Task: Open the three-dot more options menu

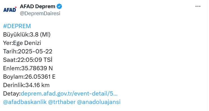Action: [198, 6]
